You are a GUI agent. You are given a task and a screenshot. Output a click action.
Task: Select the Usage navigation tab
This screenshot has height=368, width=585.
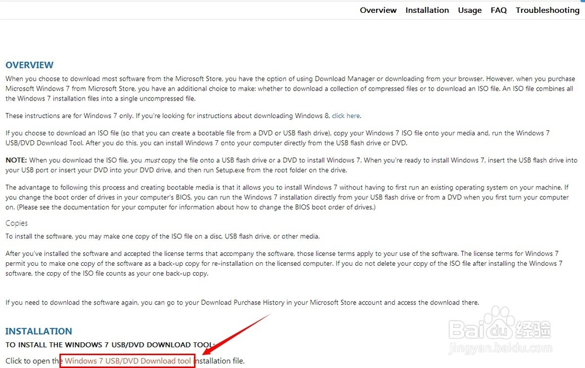470,10
